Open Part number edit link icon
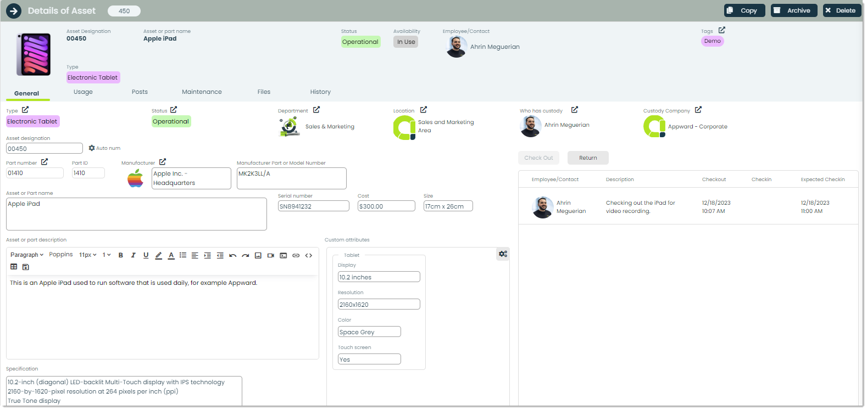This screenshot has height=410, width=867. (45, 162)
